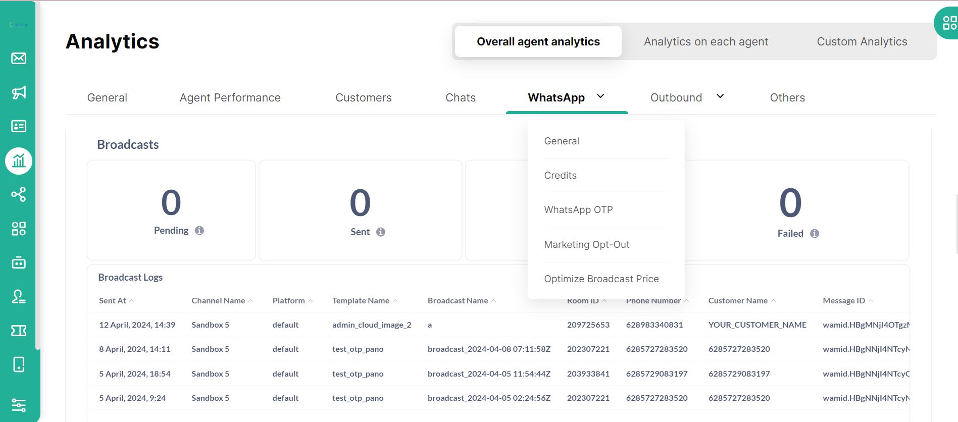Open the ticket icon in sidebar

click(x=19, y=331)
